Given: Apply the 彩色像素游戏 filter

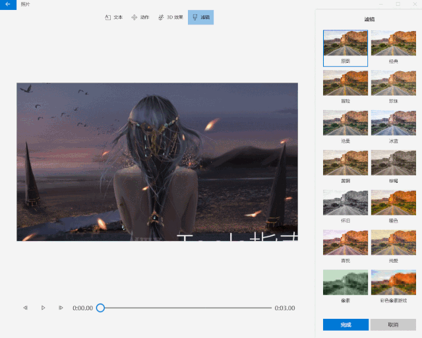Looking at the screenshot, I should coord(393,287).
